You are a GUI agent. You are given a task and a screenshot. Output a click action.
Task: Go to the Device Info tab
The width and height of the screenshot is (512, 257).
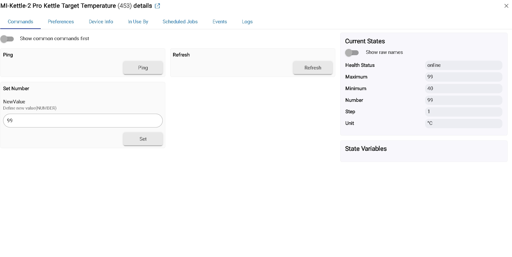click(x=101, y=22)
